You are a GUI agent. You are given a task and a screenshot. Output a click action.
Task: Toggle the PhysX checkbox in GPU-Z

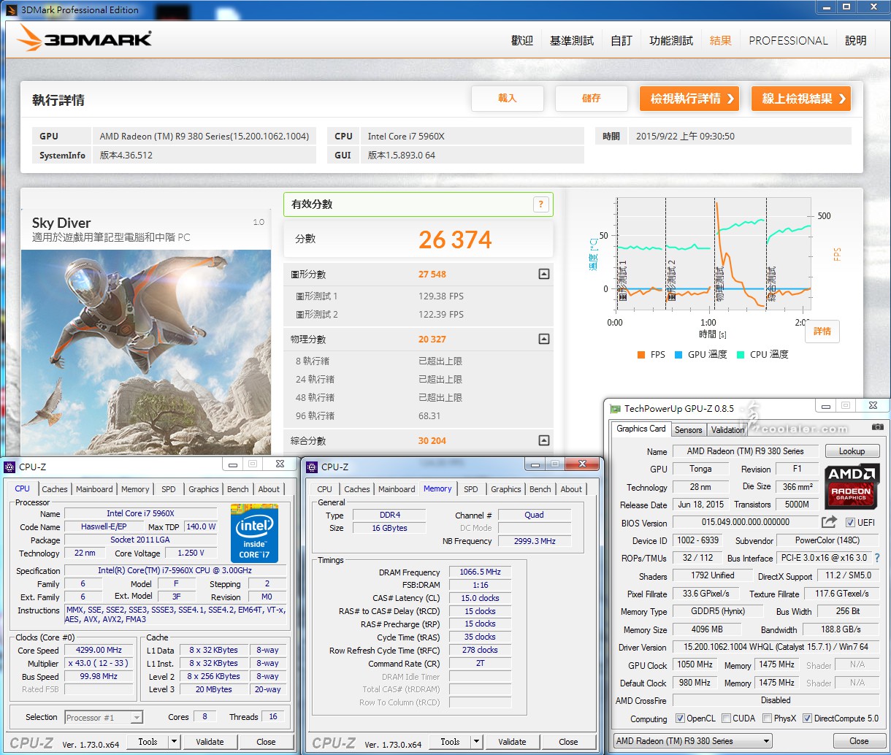pyautogui.click(x=767, y=718)
